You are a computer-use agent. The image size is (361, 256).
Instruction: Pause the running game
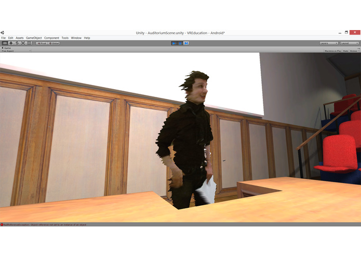point(180,43)
